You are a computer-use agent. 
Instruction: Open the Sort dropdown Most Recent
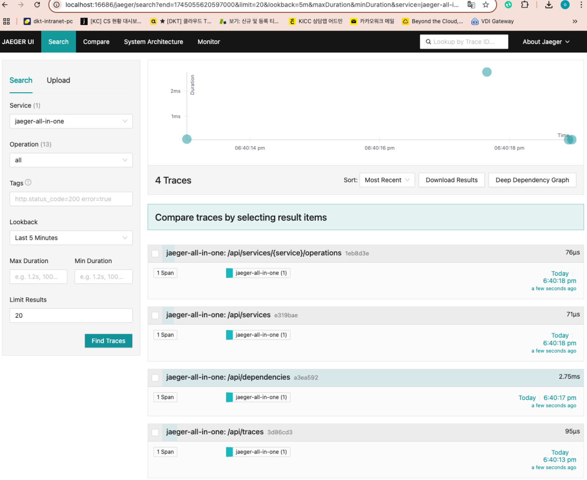pyautogui.click(x=387, y=180)
